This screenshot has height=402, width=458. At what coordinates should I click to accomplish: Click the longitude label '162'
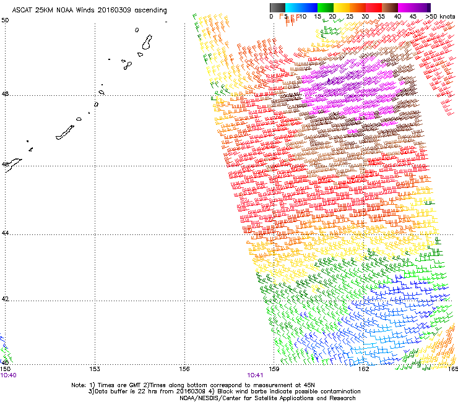[x=364, y=369]
